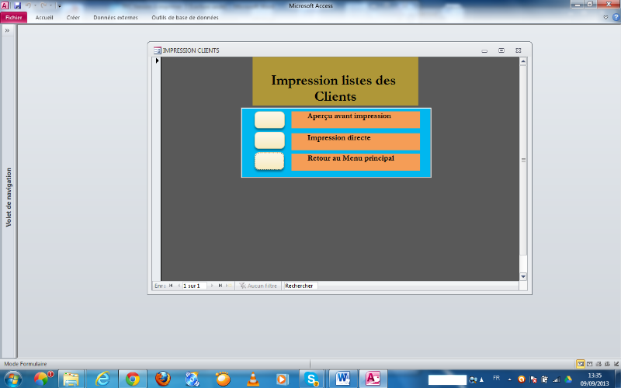Switch to Form view icon in status bar
Image resolution: width=621 pixels, height=388 pixels.
pyautogui.click(x=580, y=364)
